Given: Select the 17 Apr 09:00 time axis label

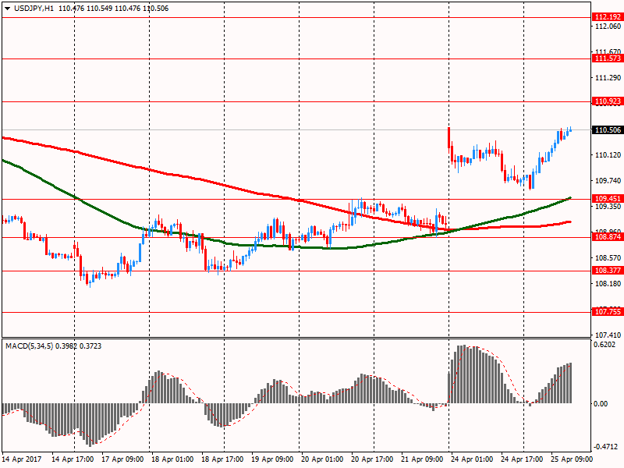Looking at the screenshot, I should (122, 459).
